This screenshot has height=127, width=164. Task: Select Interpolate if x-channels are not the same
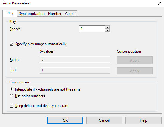(x=11, y=89)
